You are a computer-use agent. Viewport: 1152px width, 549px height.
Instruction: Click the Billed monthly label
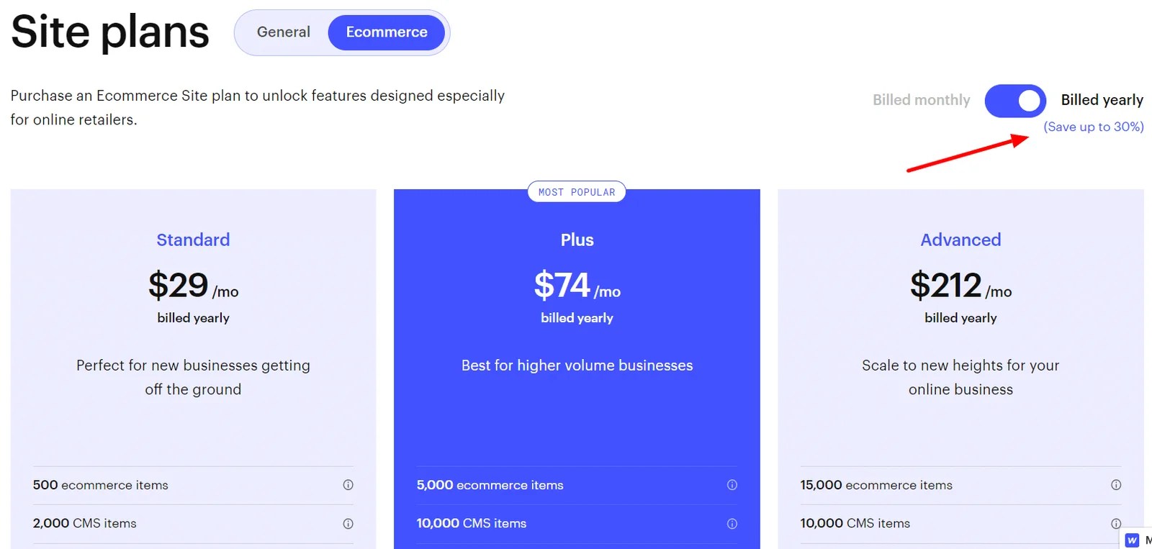click(x=921, y=100)
